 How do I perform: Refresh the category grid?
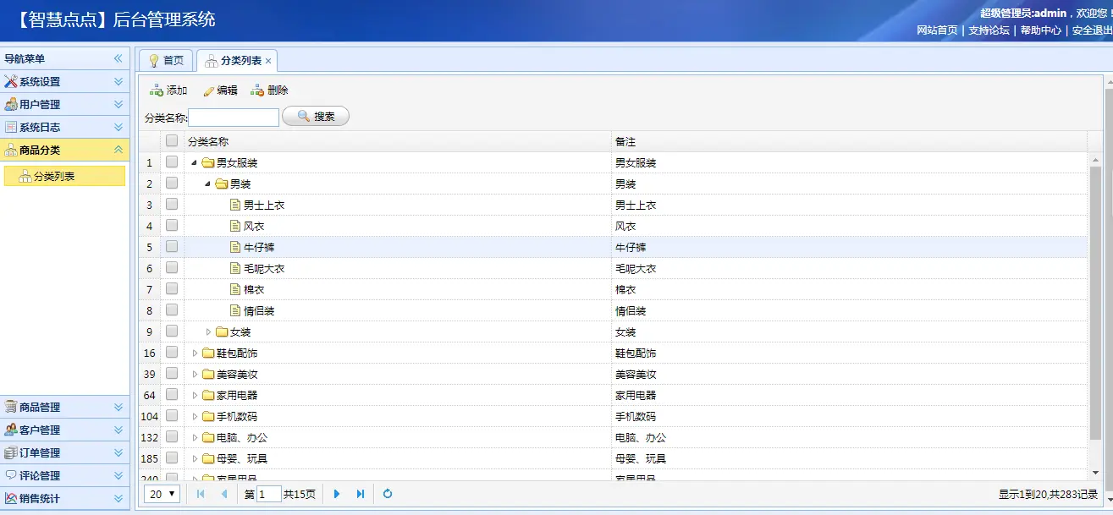pos(388,494)
